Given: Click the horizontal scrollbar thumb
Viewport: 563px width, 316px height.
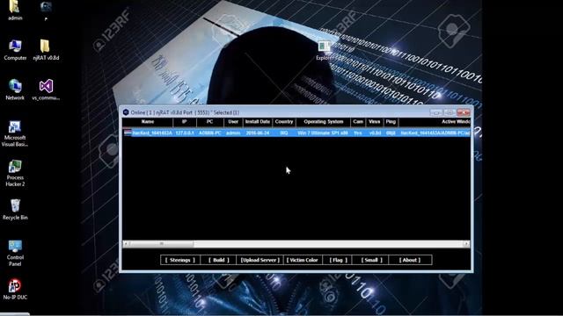Looking at the screenshot, I should pyautogui.click(x=162, y=244).
